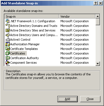Image resolution: width=104 pixels, height=106 pixels.
Task: Select the .NET Framework 1.1 Configuration icon
Action: [x=8, y=21]
